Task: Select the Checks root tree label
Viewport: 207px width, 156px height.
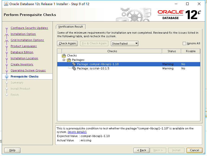Action: click(72, 55)
